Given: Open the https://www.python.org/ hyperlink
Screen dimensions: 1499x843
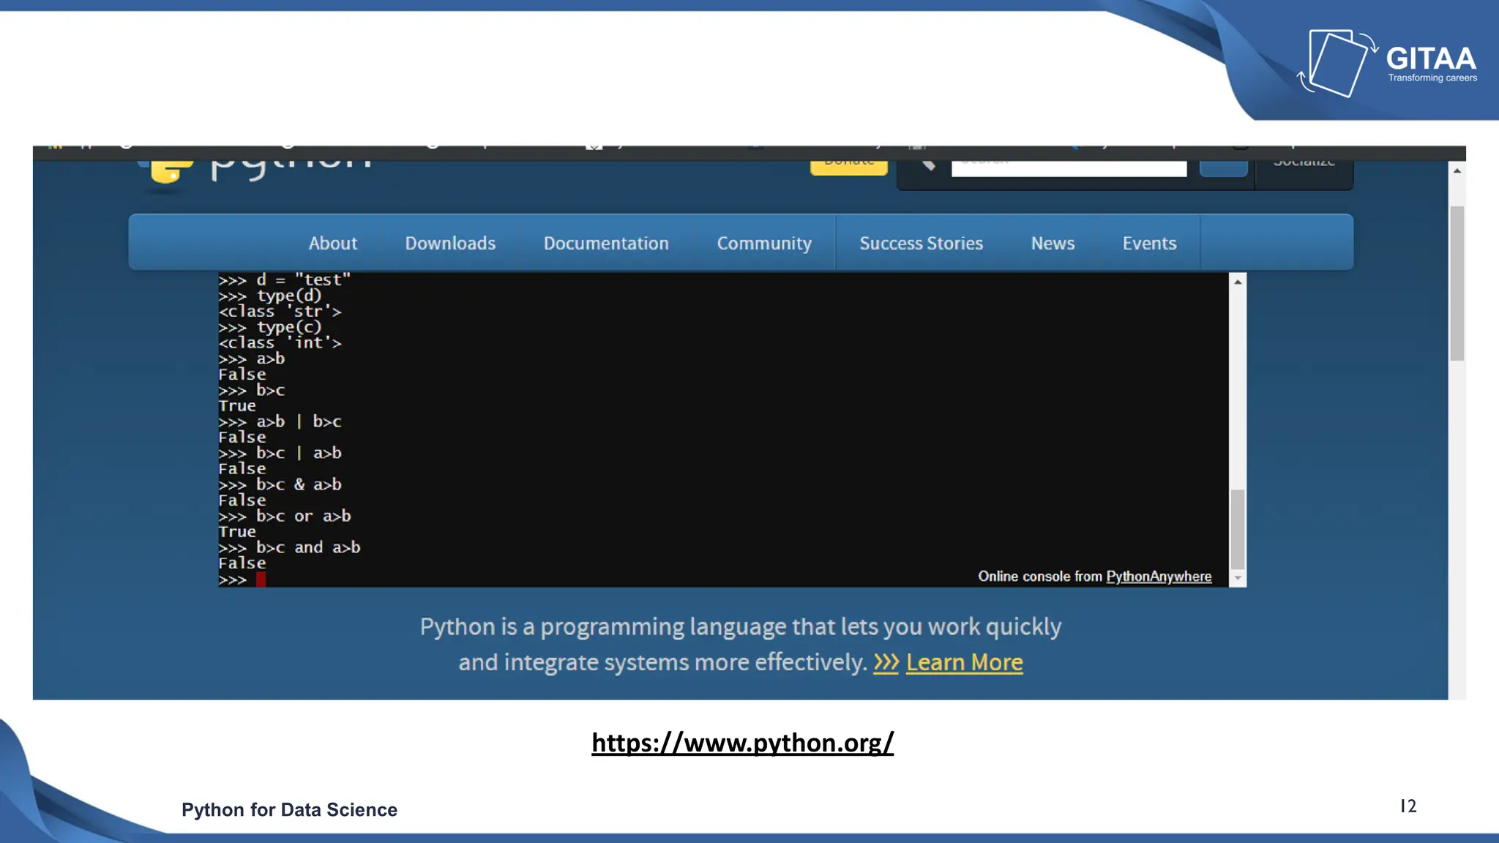Looking at the screenshot, I should pyautogui.click(x=742, y=743).
